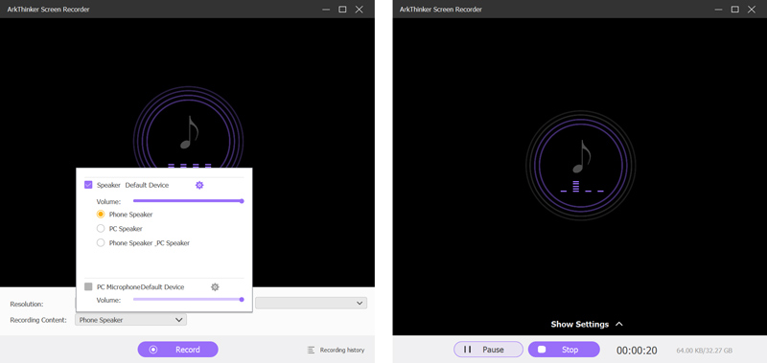Image resolution: width=767 pixels, height=363 pixels.
Task: Open the dropdown right of the Resolution row
Action: (x=311, y=303)
